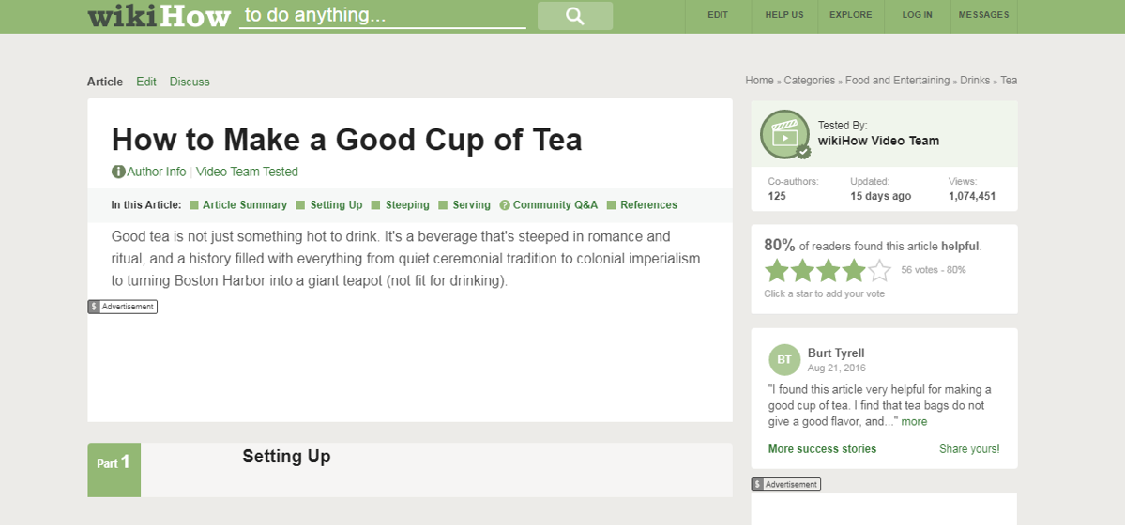Click the BT user avatar
Image resolution: width=1125 pixels, height=525 pixels.
pyautogui.click(x=784, y=359)
